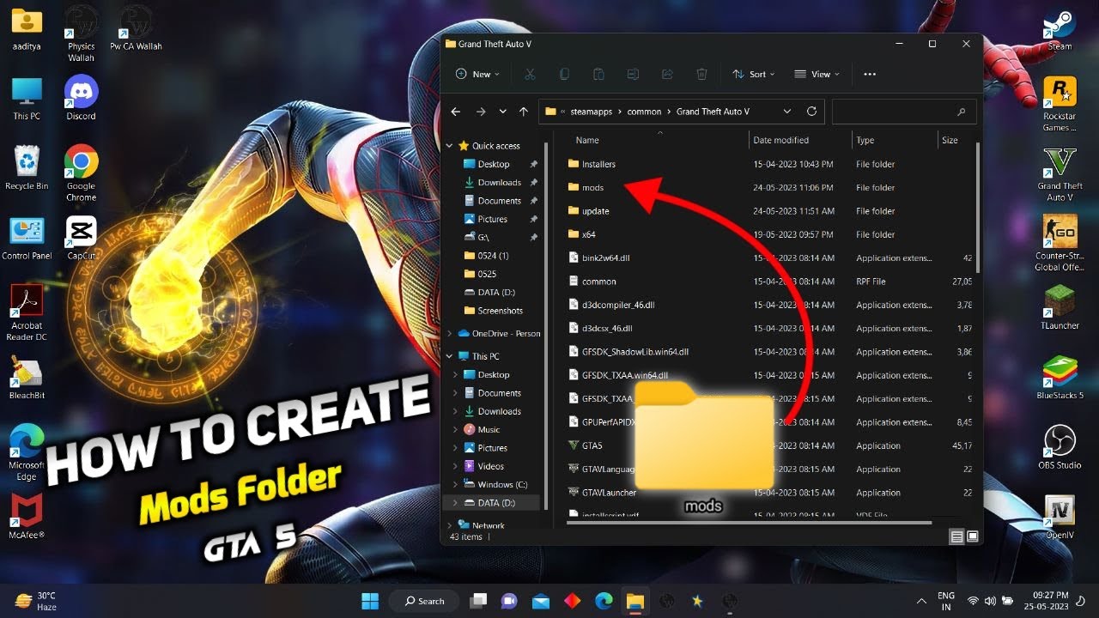The height and width of the screenshot is (618, 1099).
Task: Select the 'Installers' folder in file list
Action: coord(598,164)
